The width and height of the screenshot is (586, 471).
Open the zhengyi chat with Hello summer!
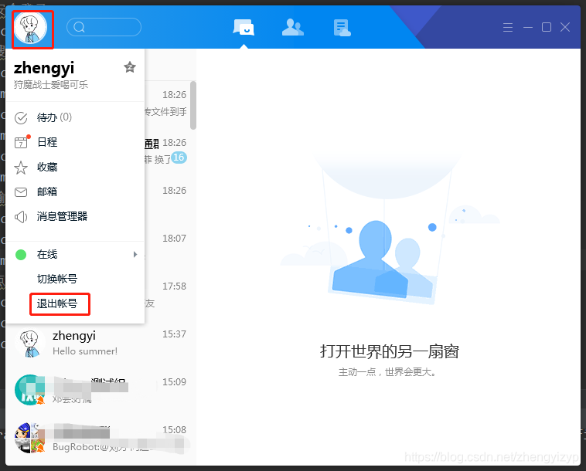101,343
